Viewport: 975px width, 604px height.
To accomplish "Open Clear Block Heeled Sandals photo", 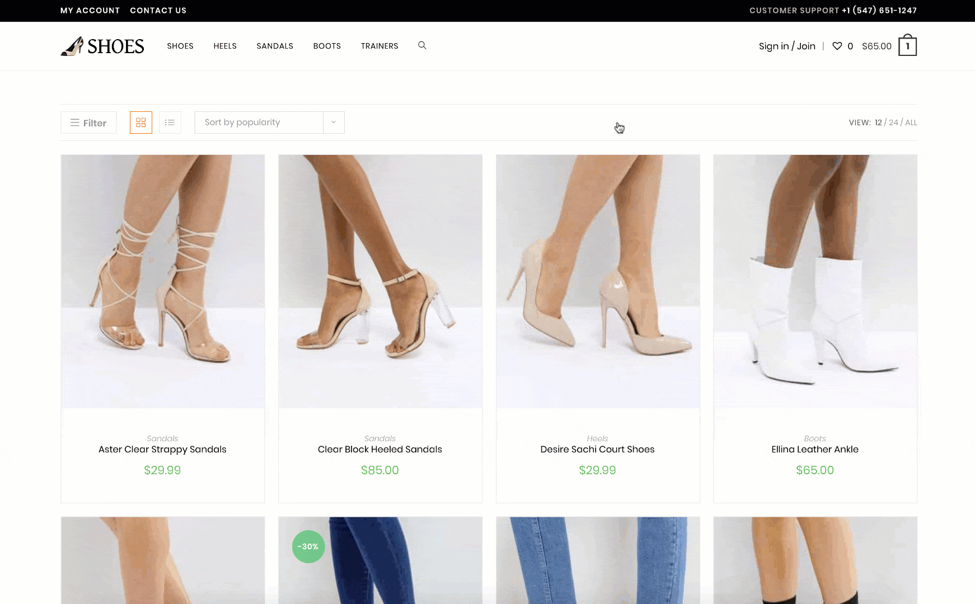I will (x=380, y=281).
